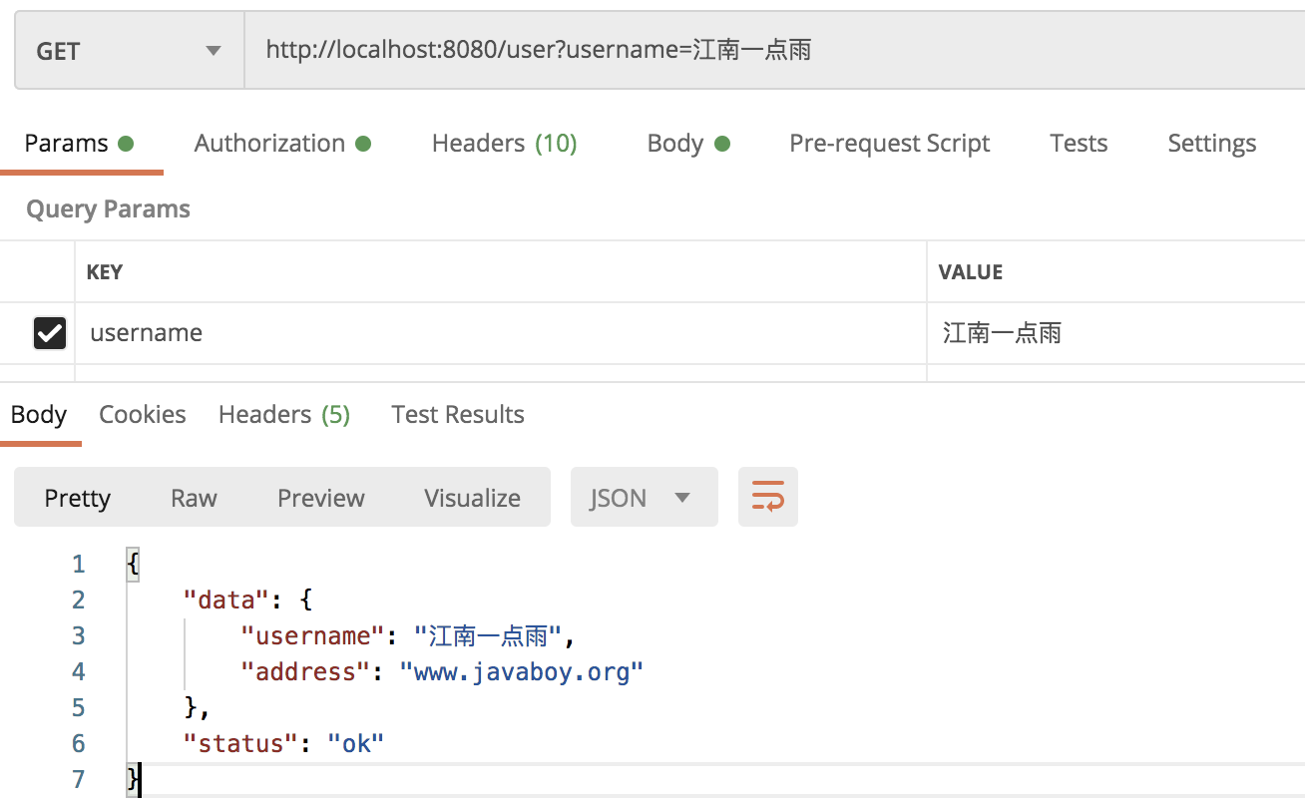Open the request Headers (10) tab
Screen dimensions: 1305x804
coord(505,144)
